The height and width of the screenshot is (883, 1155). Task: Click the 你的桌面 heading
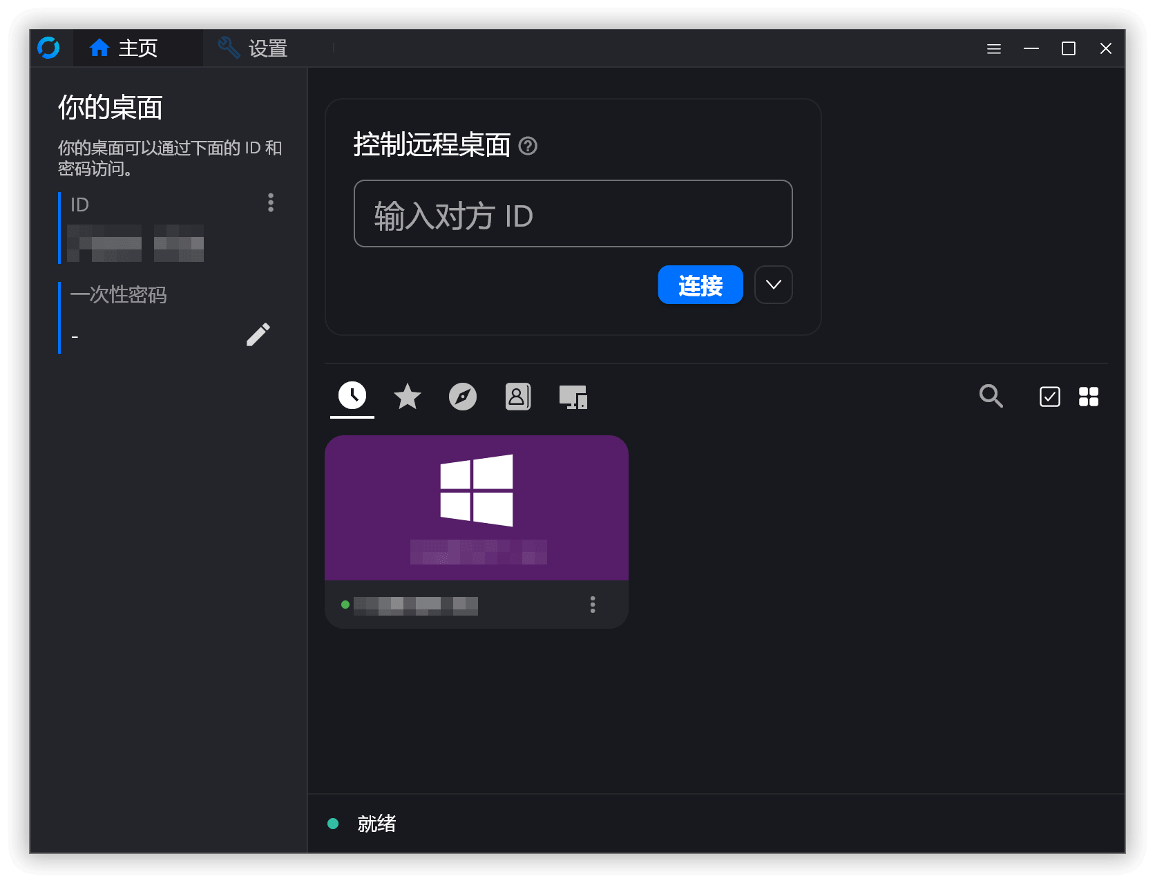pos(111,108)
